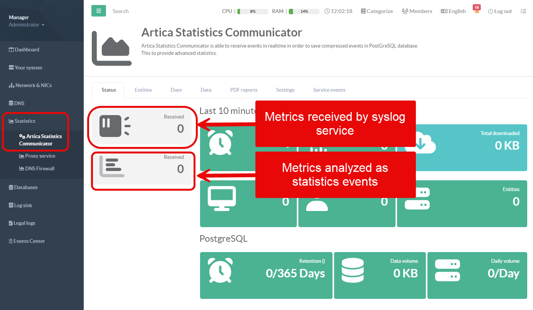Click the Daily volume server icon
Image resolution: width=533 pixels, height=310 pixels.
coord(447,270)
